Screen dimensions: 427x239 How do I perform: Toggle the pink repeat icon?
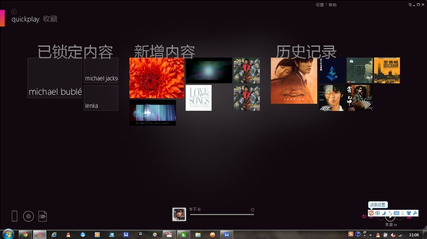(x=364, y=216)
